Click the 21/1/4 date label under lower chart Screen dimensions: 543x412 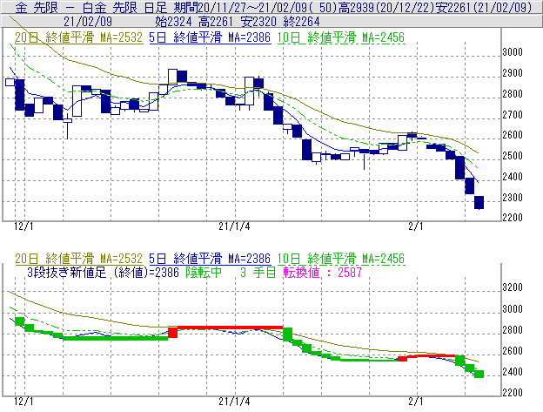click(x=234, y=402)
